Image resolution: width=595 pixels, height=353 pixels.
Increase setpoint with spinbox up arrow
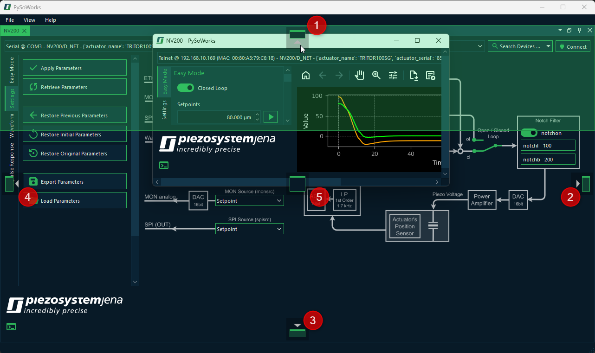pos(258,114)
